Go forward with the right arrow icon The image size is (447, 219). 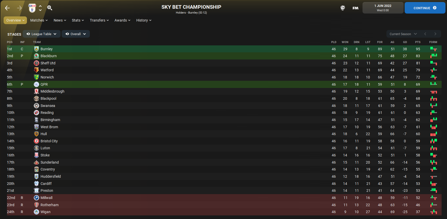[x=20, y=8]
